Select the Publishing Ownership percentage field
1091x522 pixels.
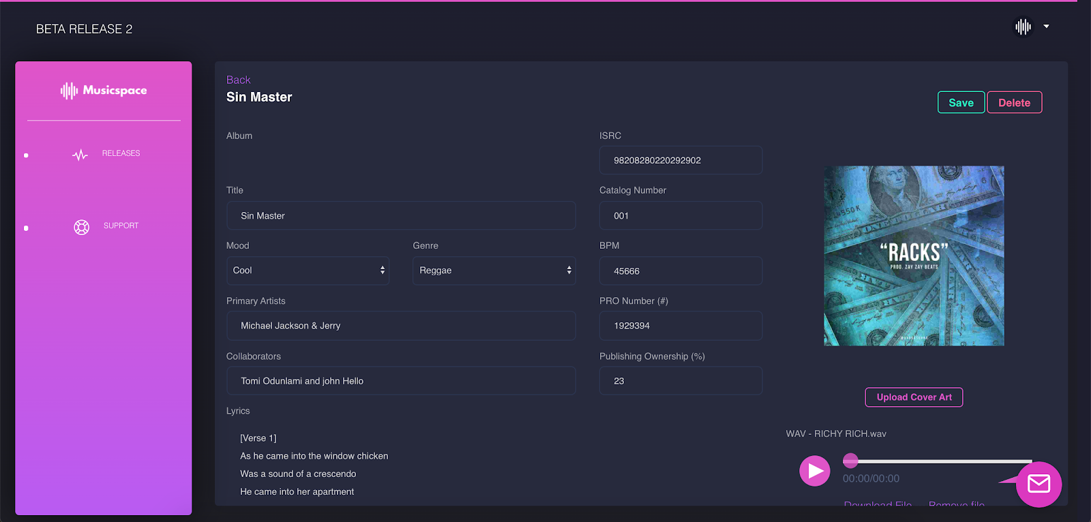(681, 381)
